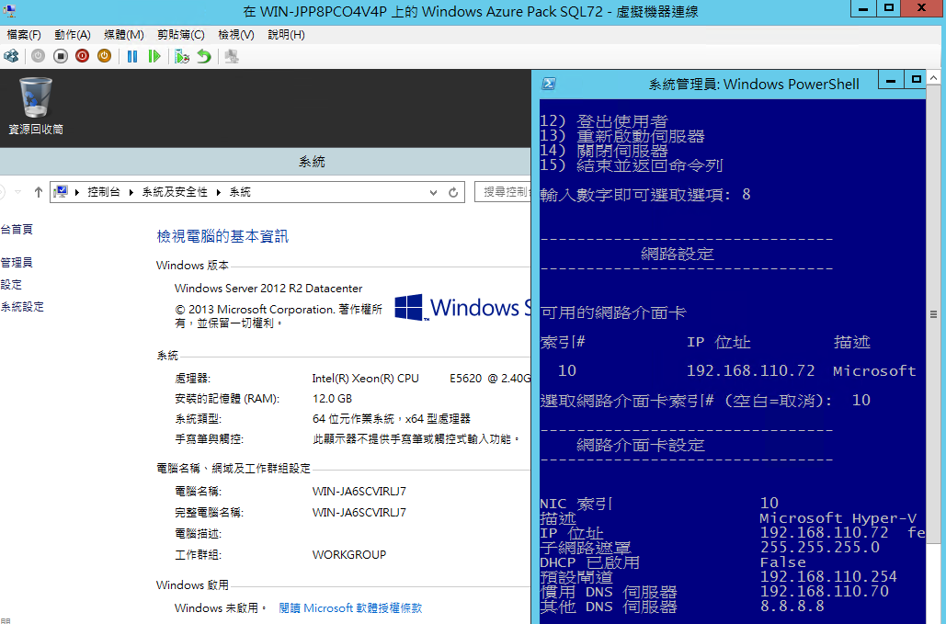Click the greyed enhanced session toolbar icon

coord(232,56)
